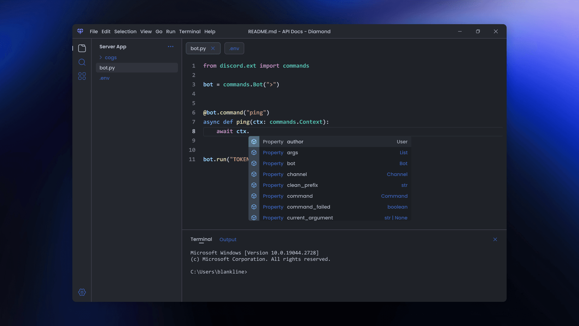Open the Edit menu
This screenshot has height=326, width=579.
point(106,31)
